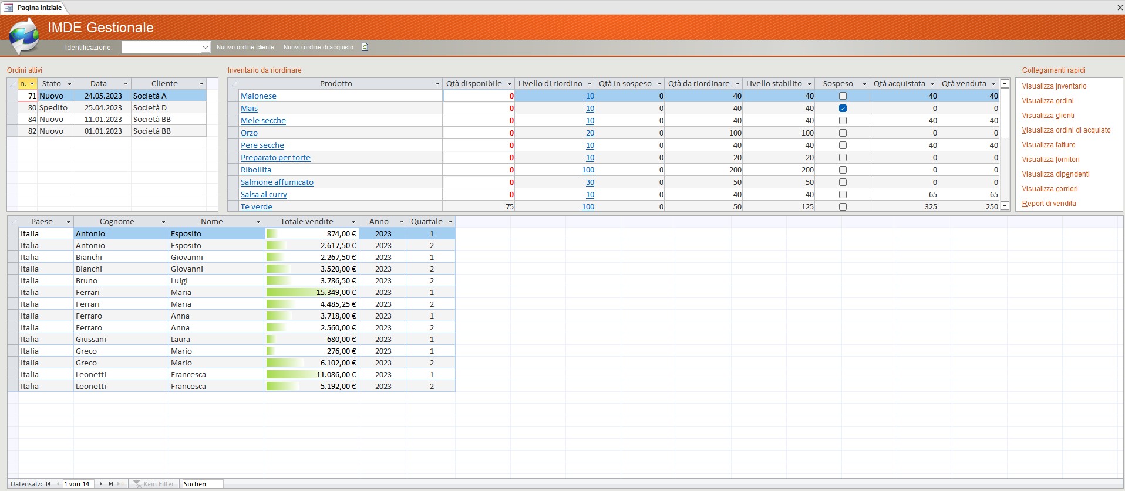
Task: Click scroll-down arrow of inventory list
Action: [x=1005, y=206]
